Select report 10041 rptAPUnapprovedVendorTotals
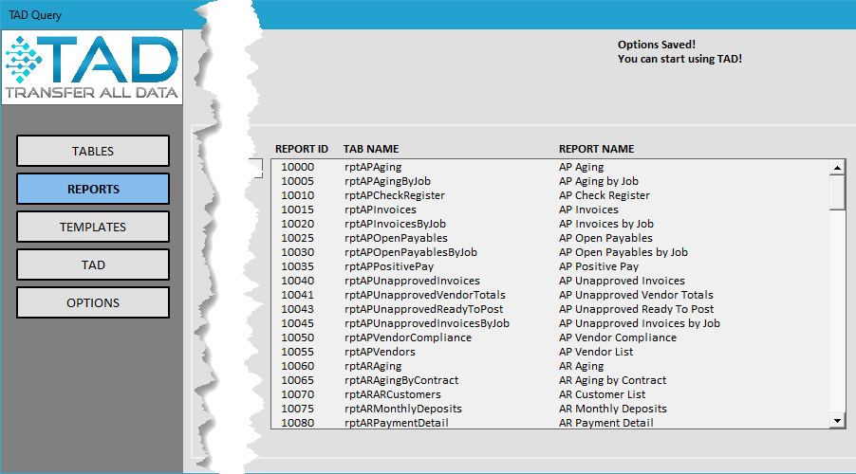This screenshot has width=856, height=474. click(x=549, y=295)
